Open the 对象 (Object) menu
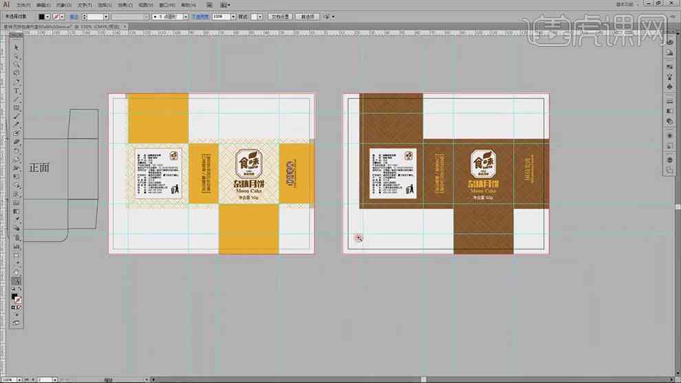 pos(64,5)
